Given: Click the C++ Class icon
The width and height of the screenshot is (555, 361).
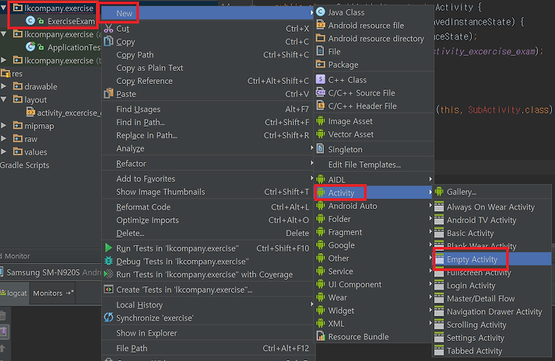Looking at the screenshot, I should coord(321,79).
